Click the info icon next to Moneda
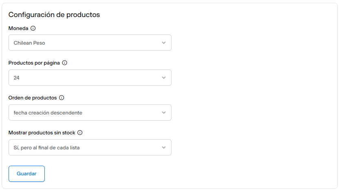 33,28
